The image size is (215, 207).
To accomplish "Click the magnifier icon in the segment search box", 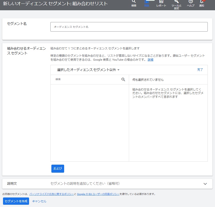I will click(123, 79).
